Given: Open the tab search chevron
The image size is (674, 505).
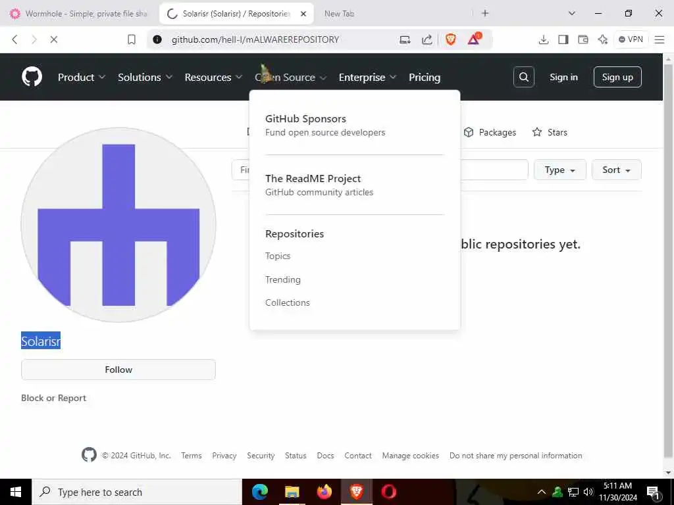Looking at the screenshot, I should tap(572, 13).
